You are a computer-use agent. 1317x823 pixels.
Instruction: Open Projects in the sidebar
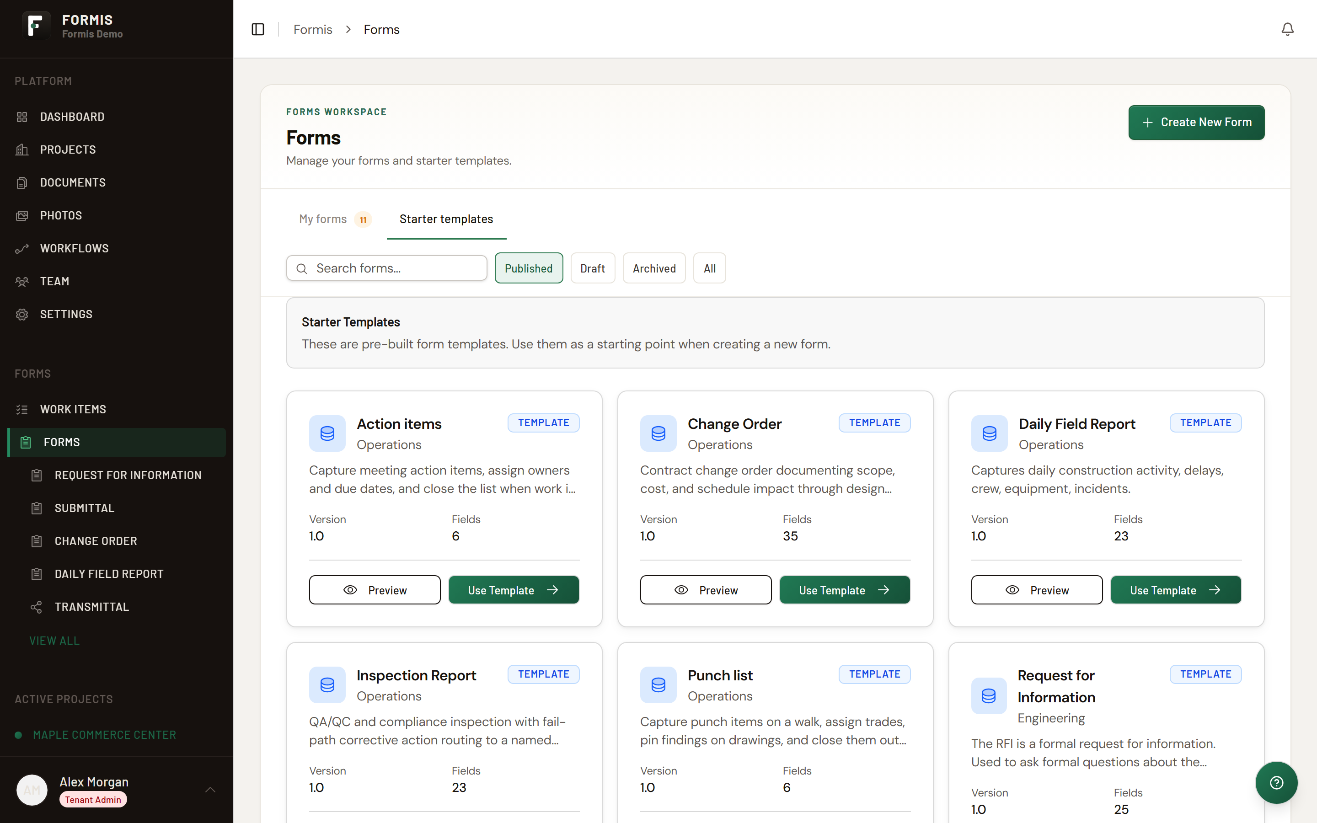click(117, 150)
